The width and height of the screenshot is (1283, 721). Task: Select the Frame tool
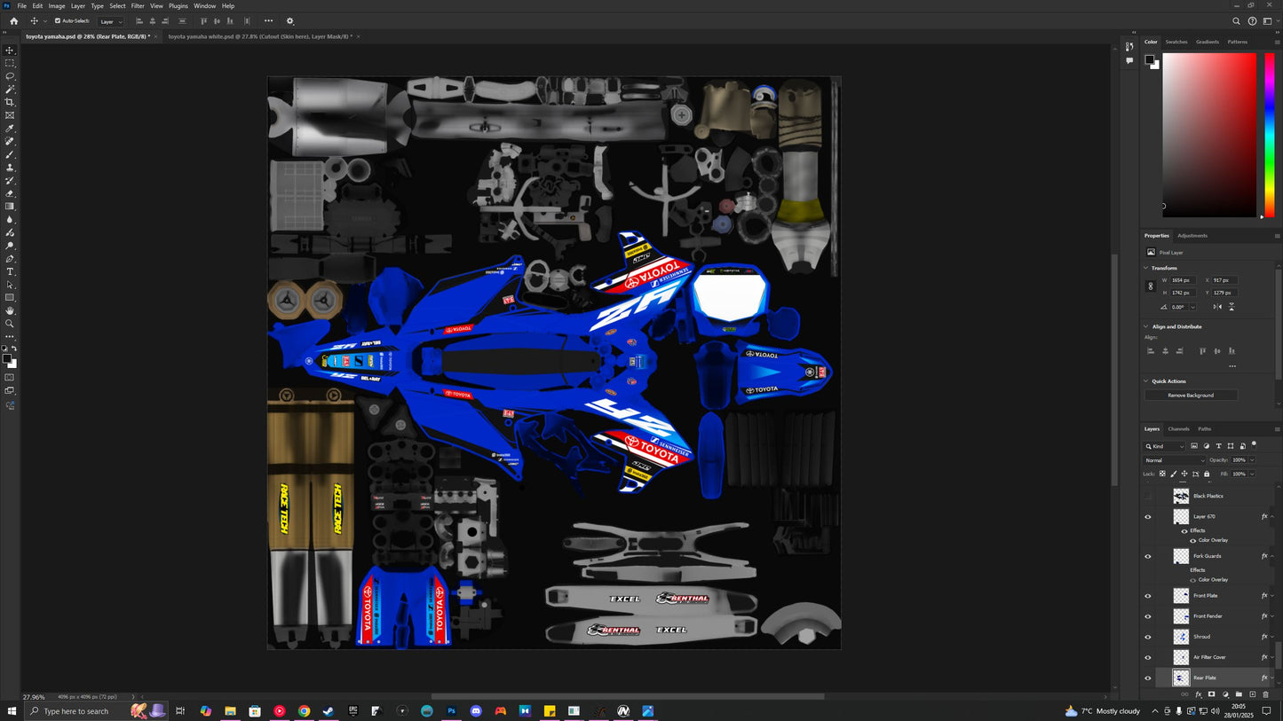(10, 115)
